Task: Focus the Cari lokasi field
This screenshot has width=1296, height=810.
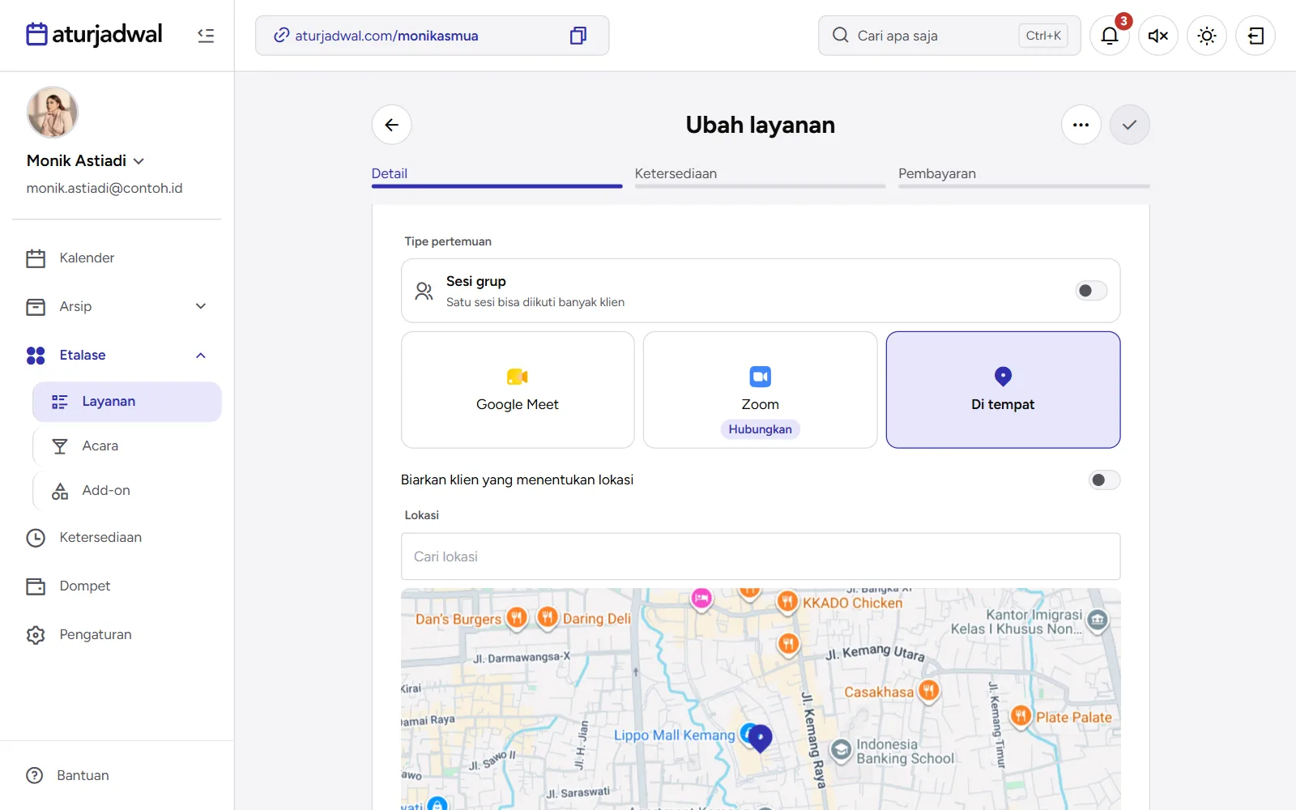Action: click(761, 556)
